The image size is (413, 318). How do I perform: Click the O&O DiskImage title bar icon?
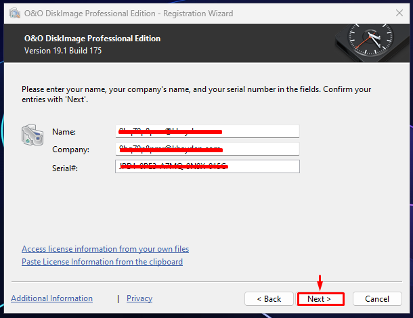15,13
